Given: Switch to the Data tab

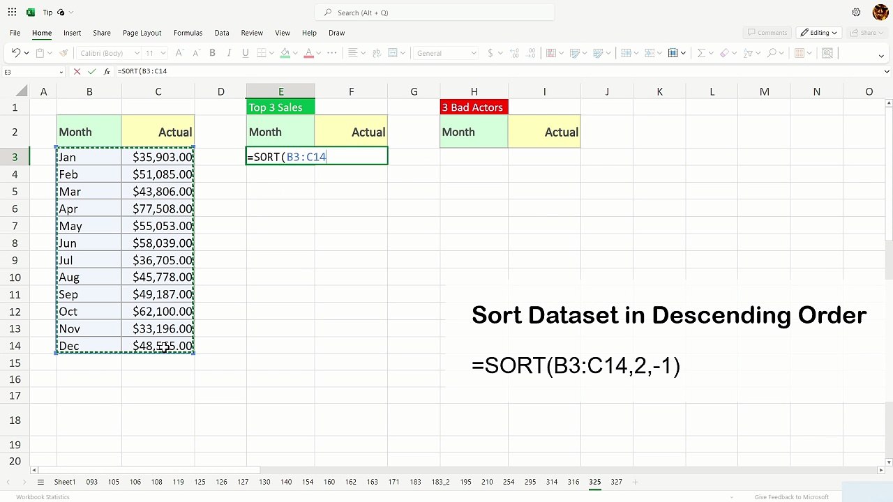Looking at the screenshot, I should pyautogui.click(x=222, y=33).
